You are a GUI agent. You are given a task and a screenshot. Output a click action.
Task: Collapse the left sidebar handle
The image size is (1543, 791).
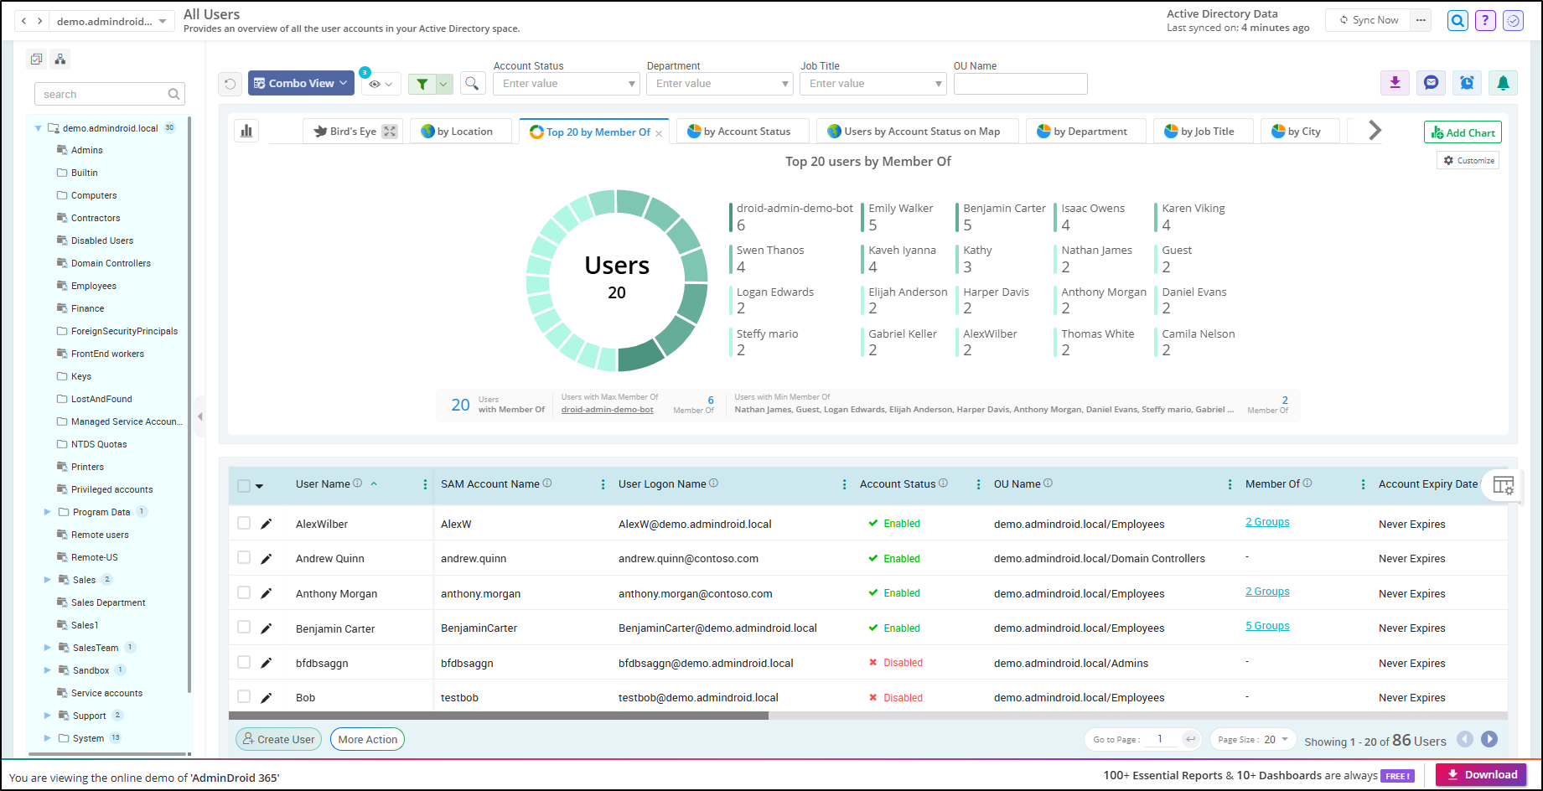pos(199,416)
